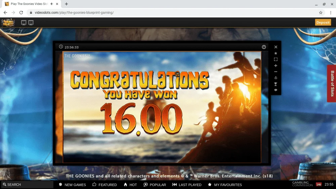The height and width of the screenshot is (189, 336).
Task: Open FEATURED games menu item
Action: (x=104, y=185)
